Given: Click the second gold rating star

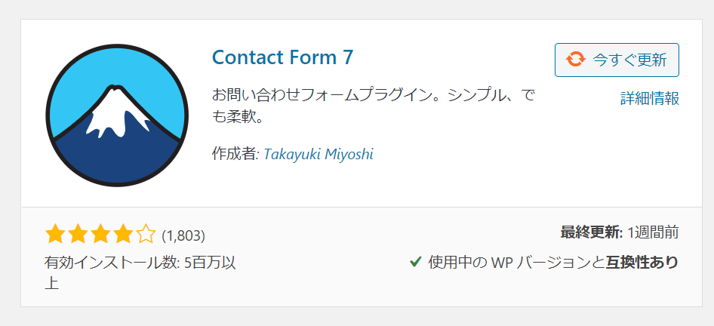Looking at the screenshot, I should tap(78, 235).
